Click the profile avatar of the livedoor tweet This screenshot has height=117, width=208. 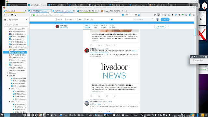tap(87, 51)
